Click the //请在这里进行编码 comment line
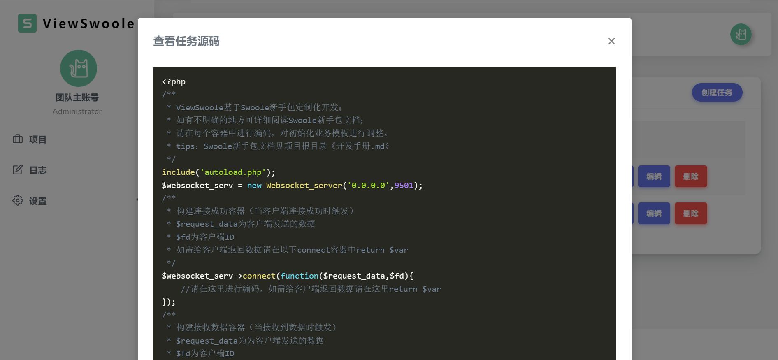The image size is (778, 360). pos(311,289)
